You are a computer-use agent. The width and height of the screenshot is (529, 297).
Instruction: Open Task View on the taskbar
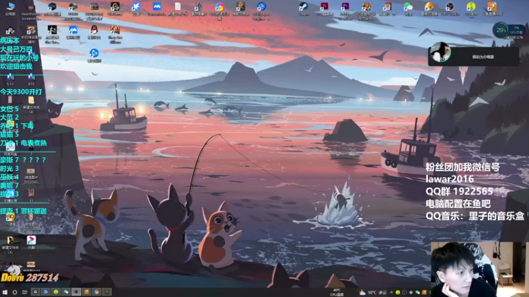point(24,292)
